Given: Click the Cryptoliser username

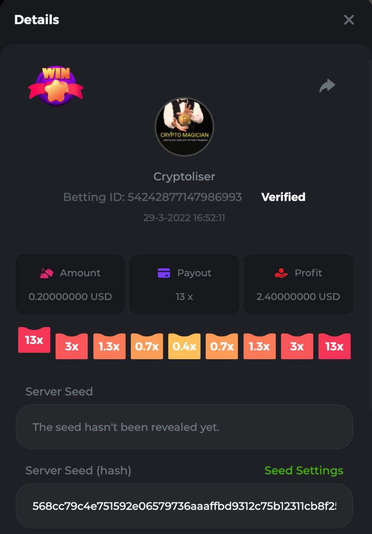Looking at the screenshot, I should 184,177.
